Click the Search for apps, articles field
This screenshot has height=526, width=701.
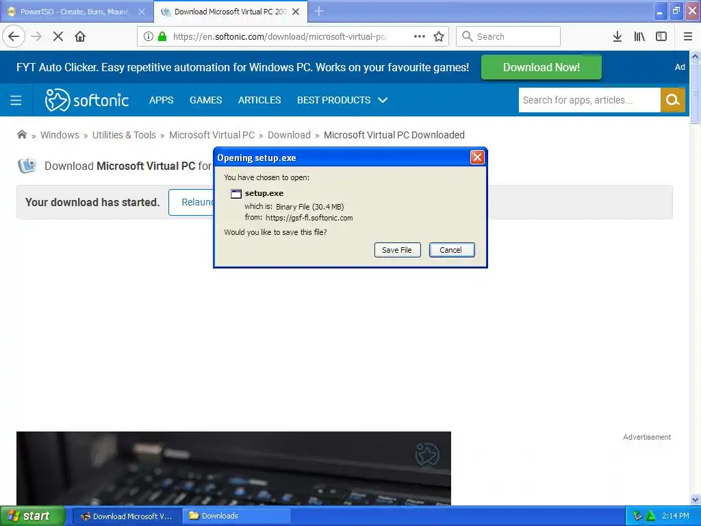589,100
